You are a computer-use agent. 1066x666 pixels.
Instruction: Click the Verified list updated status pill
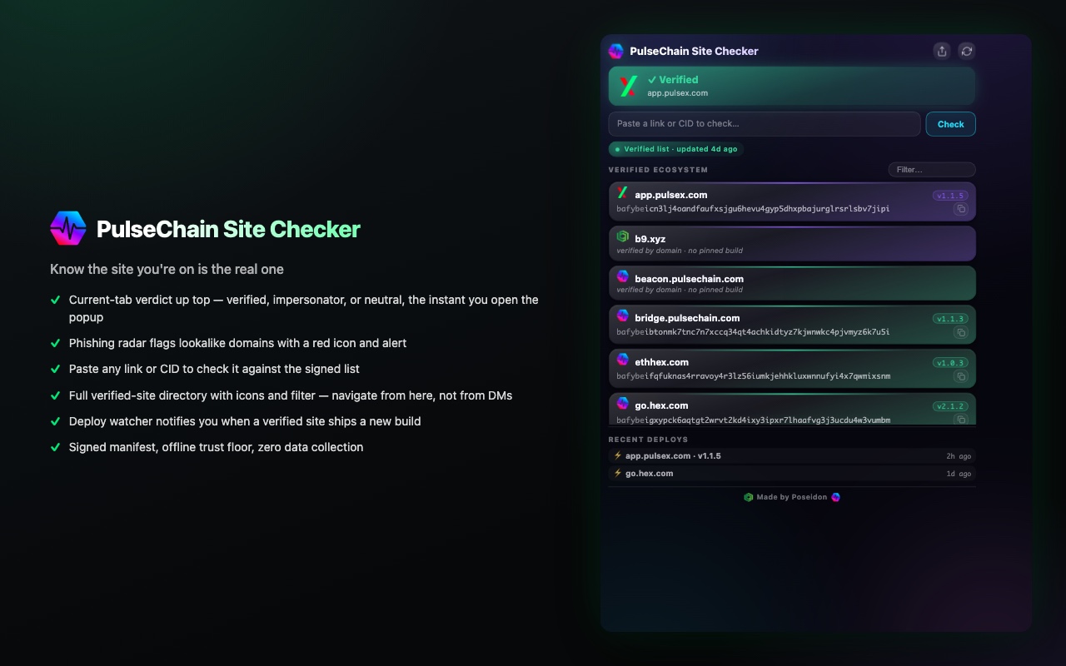(x=676, y=149)
